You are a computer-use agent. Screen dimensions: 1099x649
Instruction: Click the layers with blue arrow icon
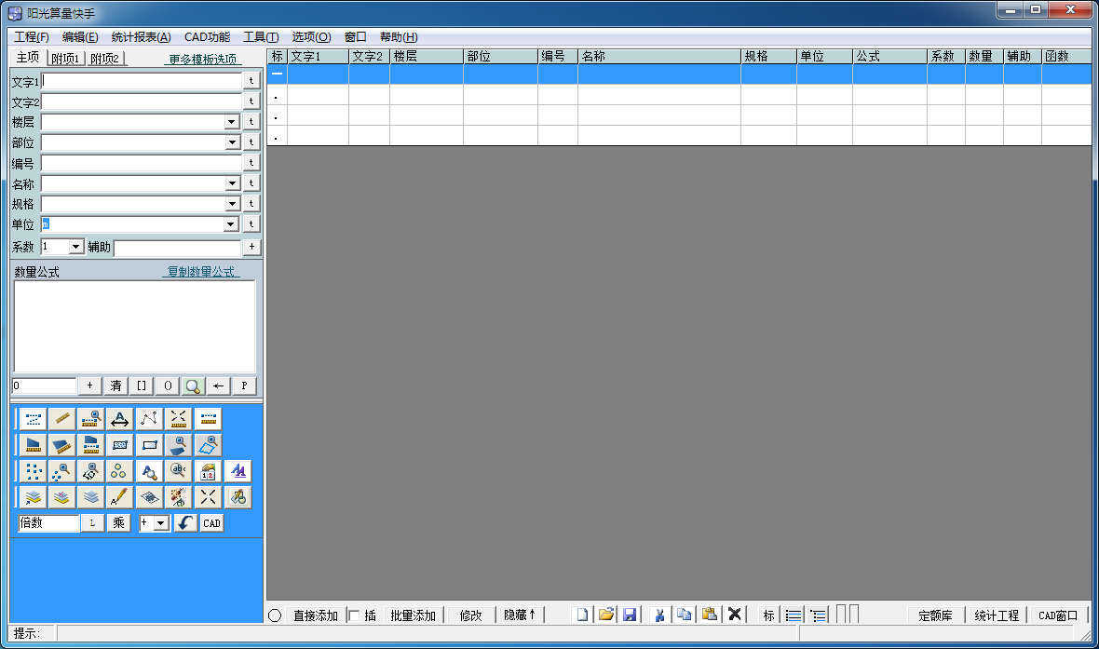(x=33, y=497)
